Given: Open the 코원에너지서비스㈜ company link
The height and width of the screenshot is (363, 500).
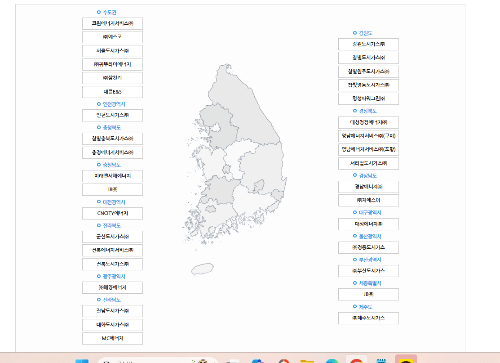Looking at the screenshot, I should [x=112, y=24].
